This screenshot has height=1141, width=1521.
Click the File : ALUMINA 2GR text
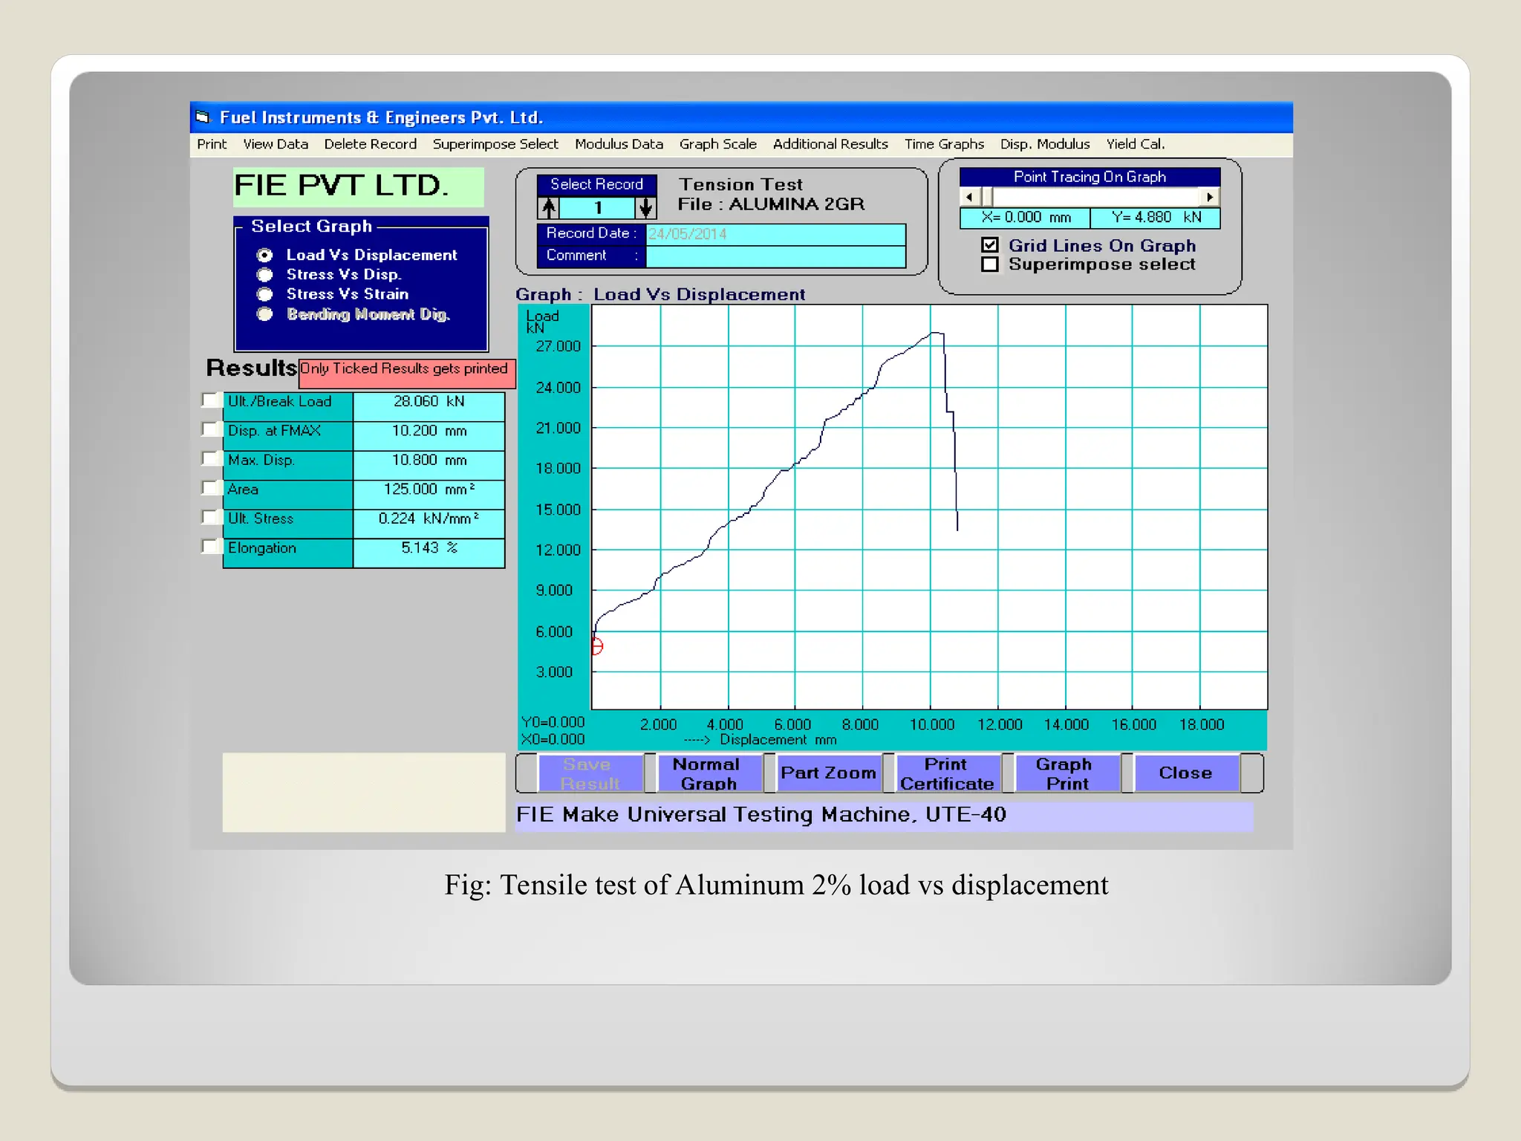point(771,204)
